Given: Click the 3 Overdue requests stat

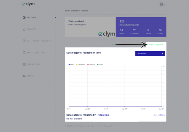Looking at the screenshot, I should click(148, 32).
